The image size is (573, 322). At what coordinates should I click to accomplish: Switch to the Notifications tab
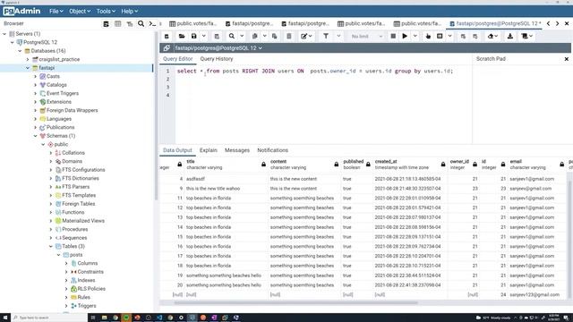(272, 150)
